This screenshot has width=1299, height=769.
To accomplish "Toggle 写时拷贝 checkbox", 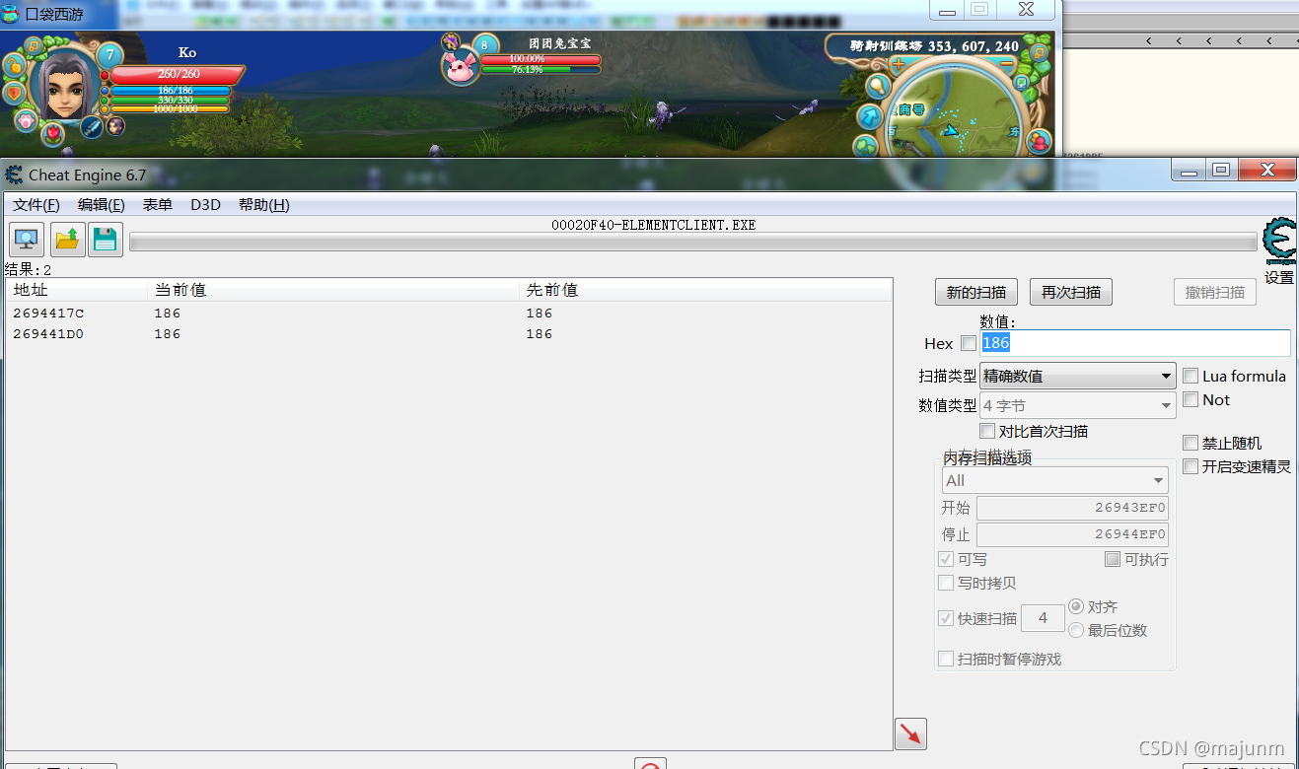I will (946, 583).
